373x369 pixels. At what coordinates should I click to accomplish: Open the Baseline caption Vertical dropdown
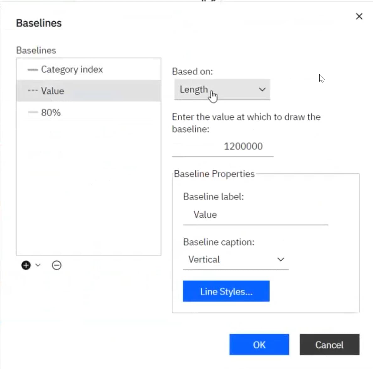pyautogui.click(x=235, y=260)
